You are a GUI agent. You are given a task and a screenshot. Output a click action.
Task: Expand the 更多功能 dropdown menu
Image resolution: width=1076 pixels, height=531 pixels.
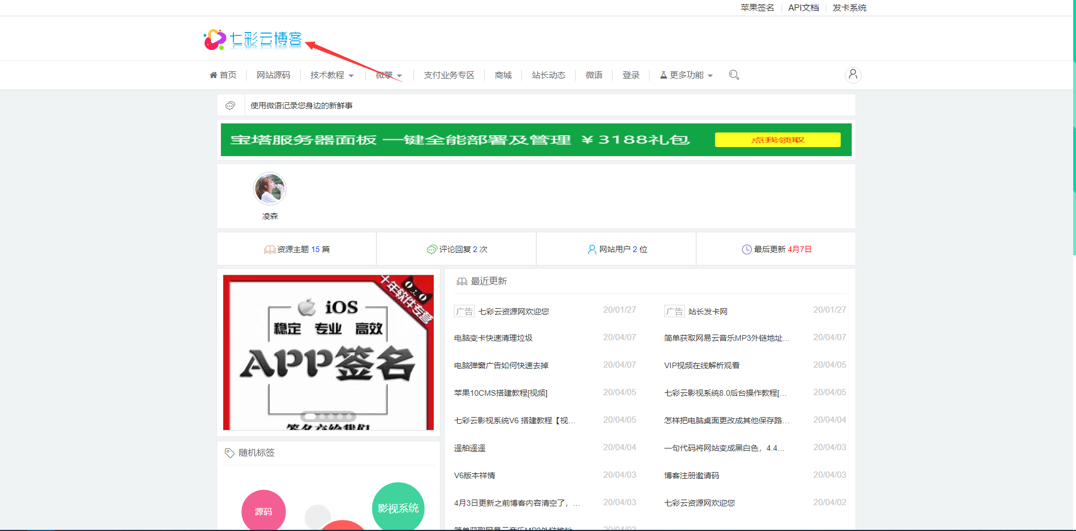[686, 75]
